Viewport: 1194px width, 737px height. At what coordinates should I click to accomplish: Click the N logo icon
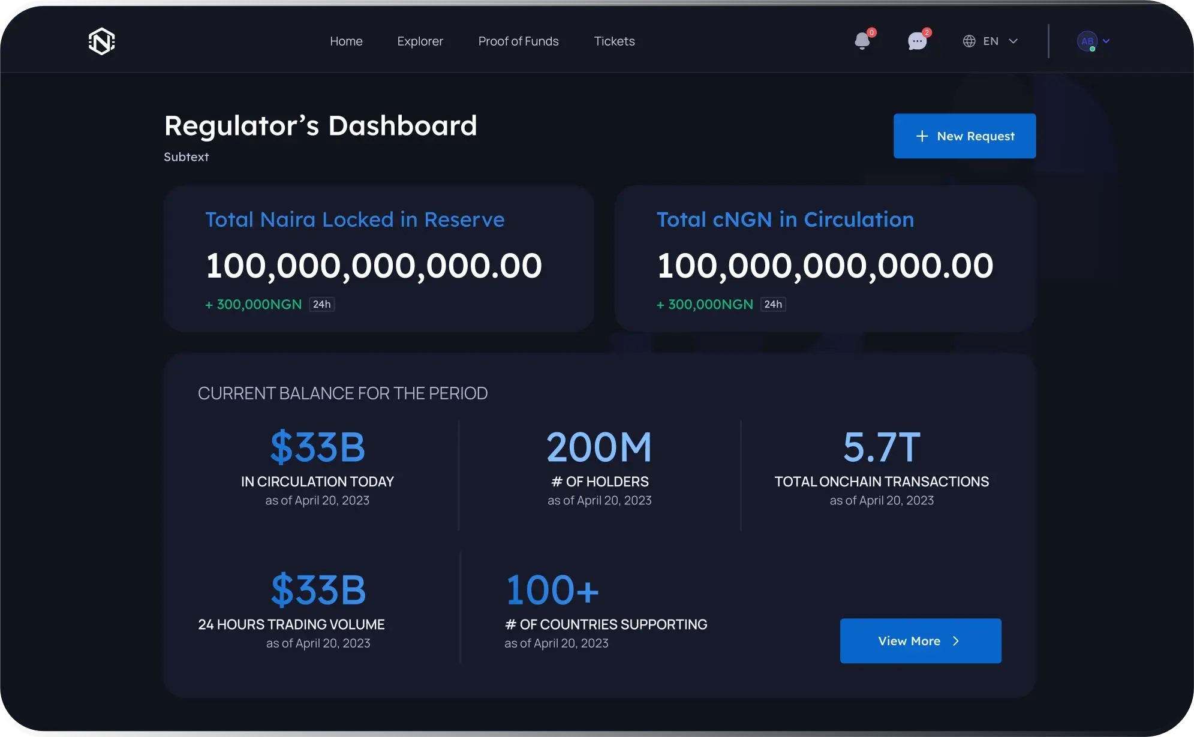[102, 41]
